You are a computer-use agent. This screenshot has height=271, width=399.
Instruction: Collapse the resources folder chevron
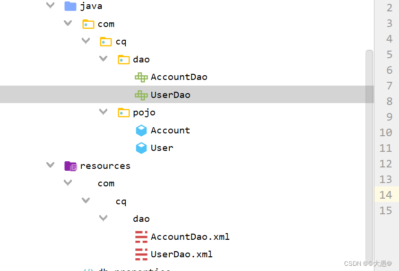point(51,165)
